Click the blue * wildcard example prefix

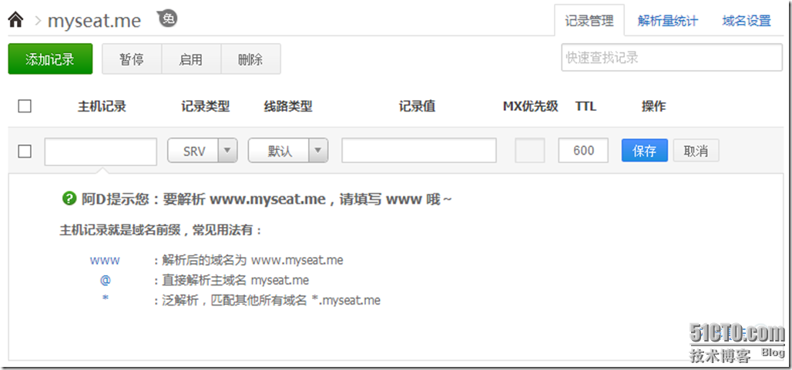tap(105, 299)
